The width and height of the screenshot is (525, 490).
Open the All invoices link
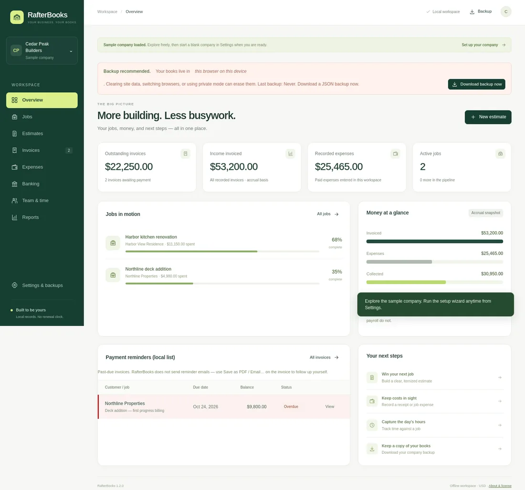[x=324, y=357]
